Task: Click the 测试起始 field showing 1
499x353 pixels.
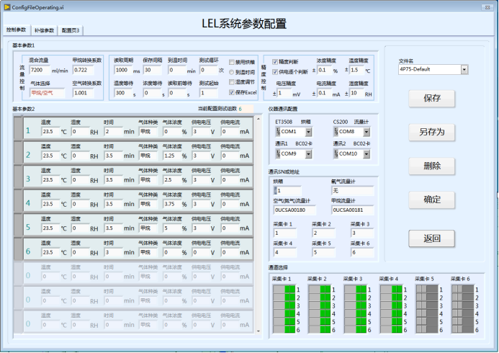Action: (x=209, y=93)
